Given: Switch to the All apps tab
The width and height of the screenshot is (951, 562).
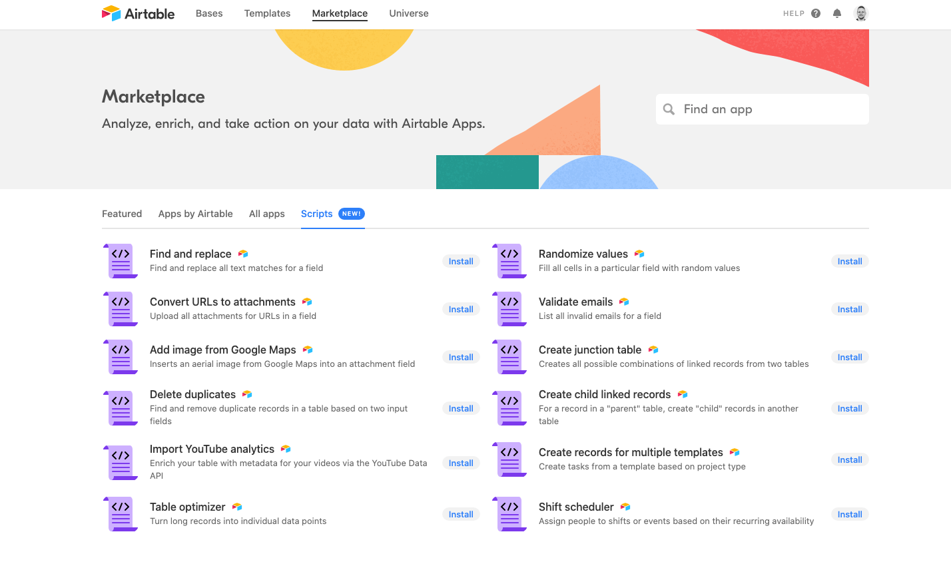Looking at the screenshot, I should coord(267,214).
